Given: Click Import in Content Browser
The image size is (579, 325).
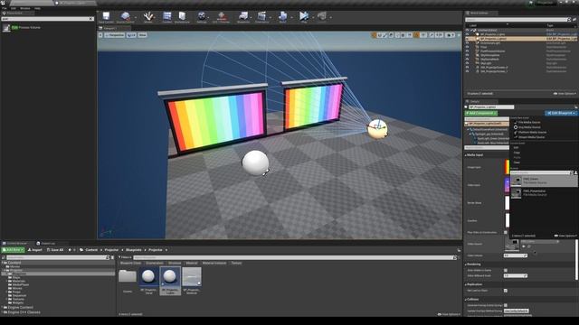Looking at the screenshot, I should (35, 250).
